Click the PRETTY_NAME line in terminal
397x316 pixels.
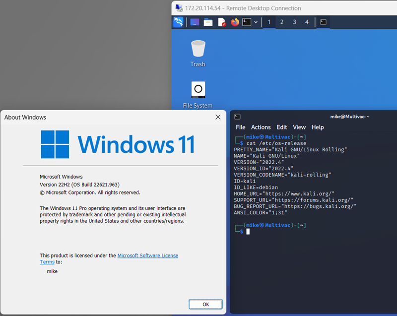(290, 149)
